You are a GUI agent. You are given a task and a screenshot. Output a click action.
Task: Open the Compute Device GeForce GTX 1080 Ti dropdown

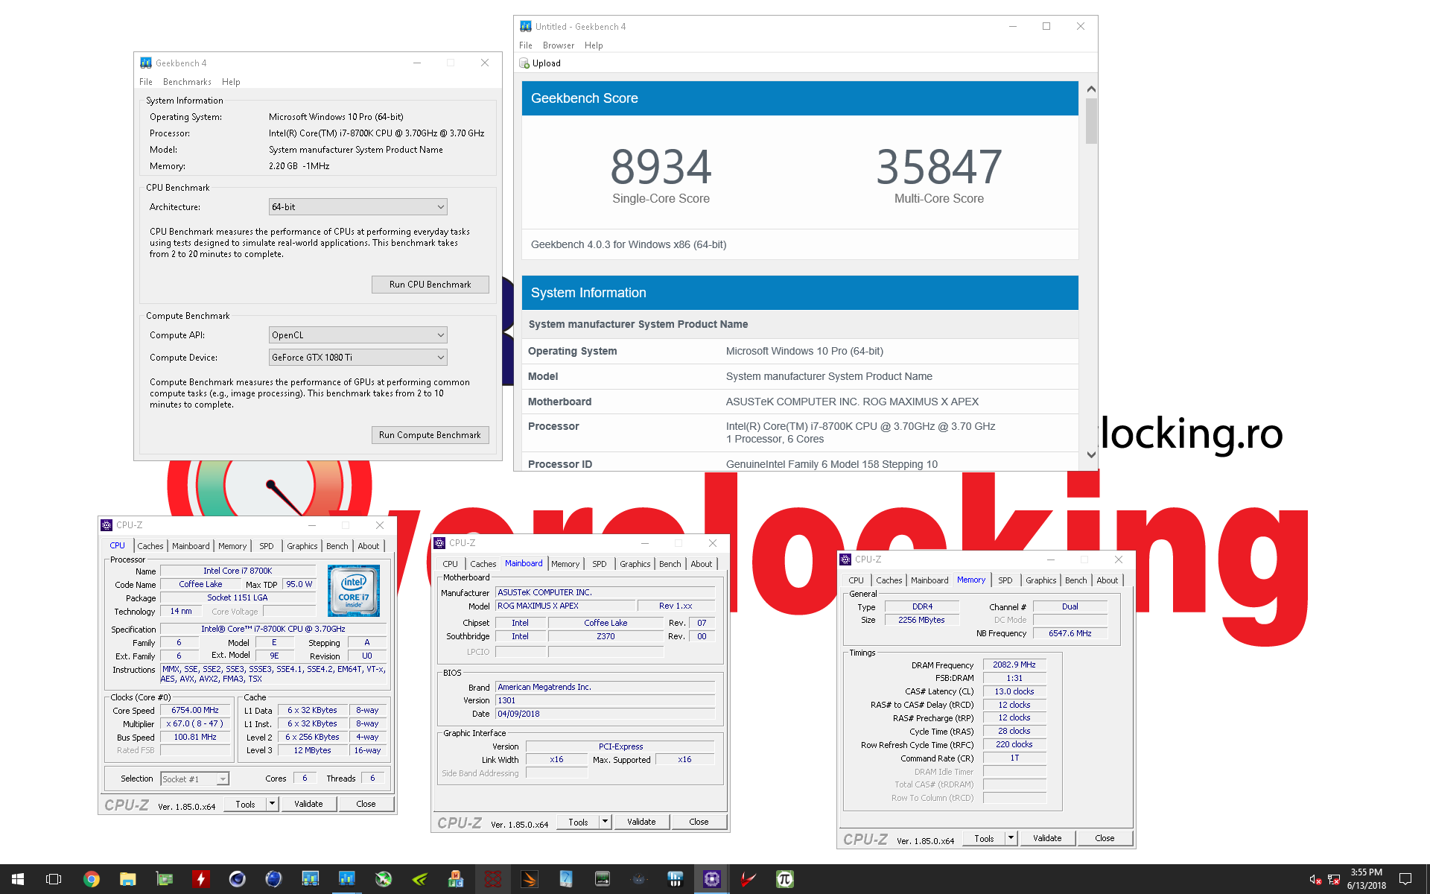pos(357,358)
